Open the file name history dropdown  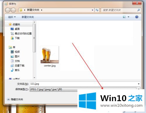pos(139,84)
